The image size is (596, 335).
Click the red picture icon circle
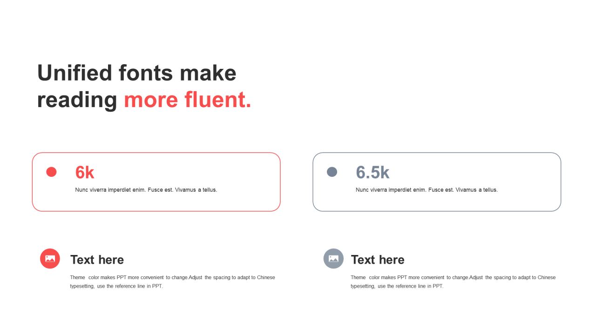click(x=50, y=259)
